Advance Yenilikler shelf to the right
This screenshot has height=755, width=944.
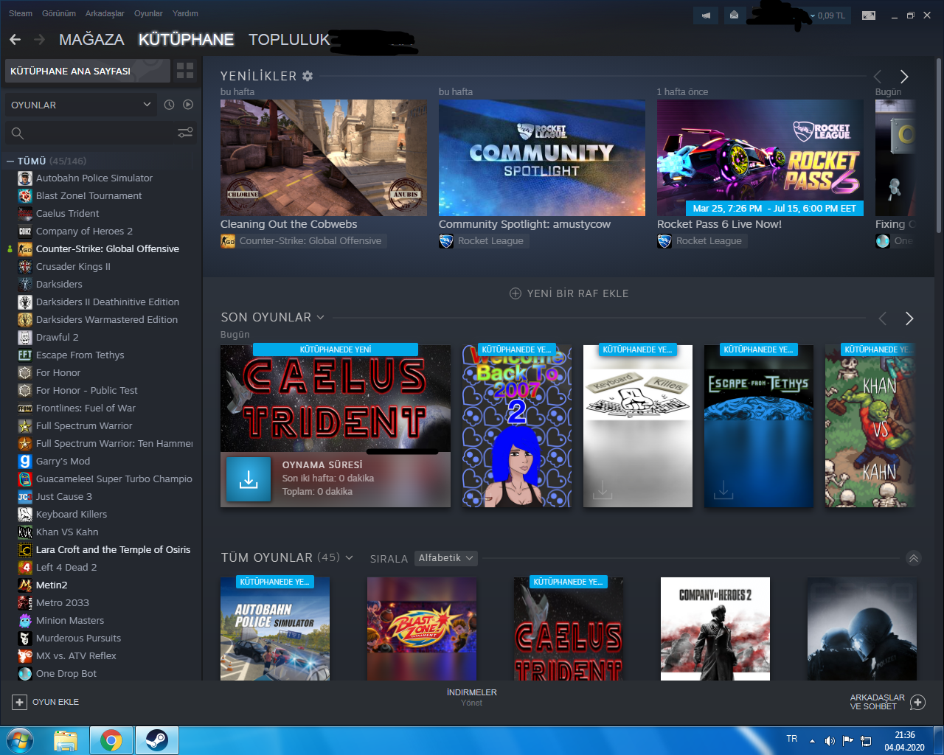(904, 77)
